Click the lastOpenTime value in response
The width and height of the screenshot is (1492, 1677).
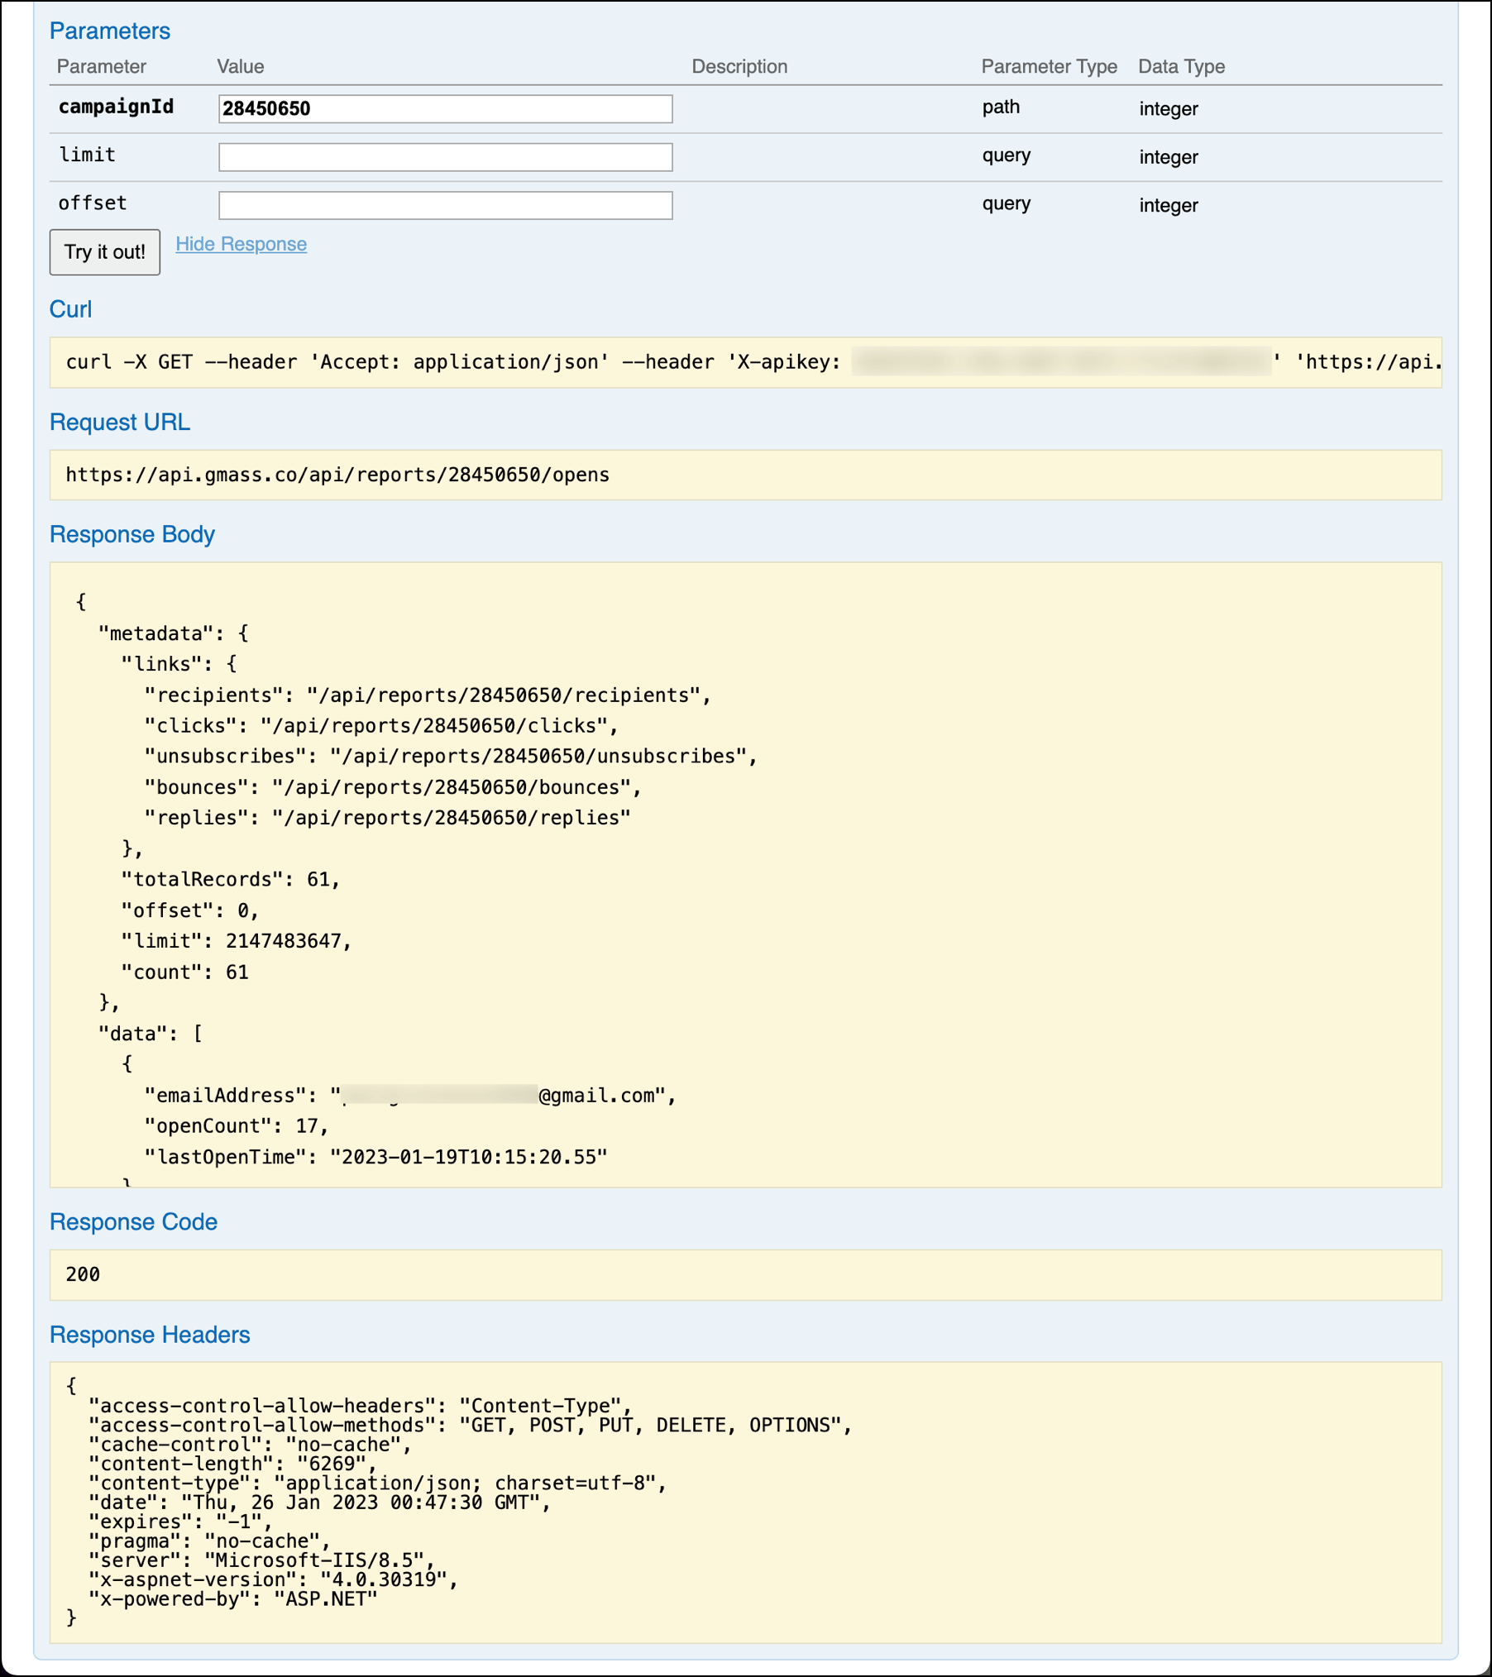(468, 1157)
